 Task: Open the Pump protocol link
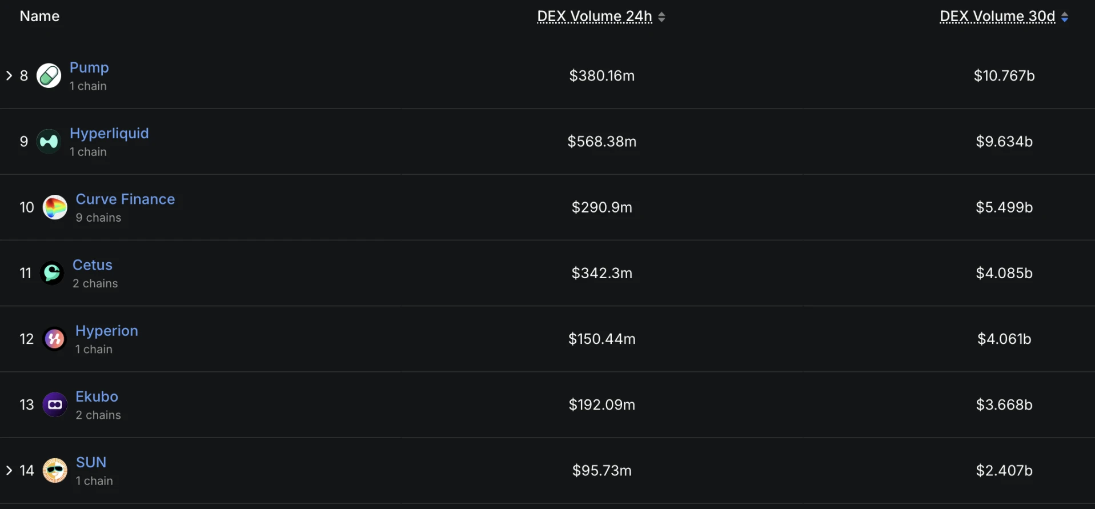click(89, 67)
